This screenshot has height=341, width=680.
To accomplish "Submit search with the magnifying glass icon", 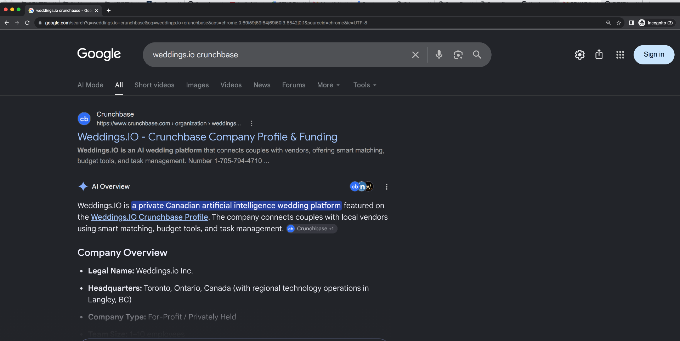I will [x=477, y=54].
